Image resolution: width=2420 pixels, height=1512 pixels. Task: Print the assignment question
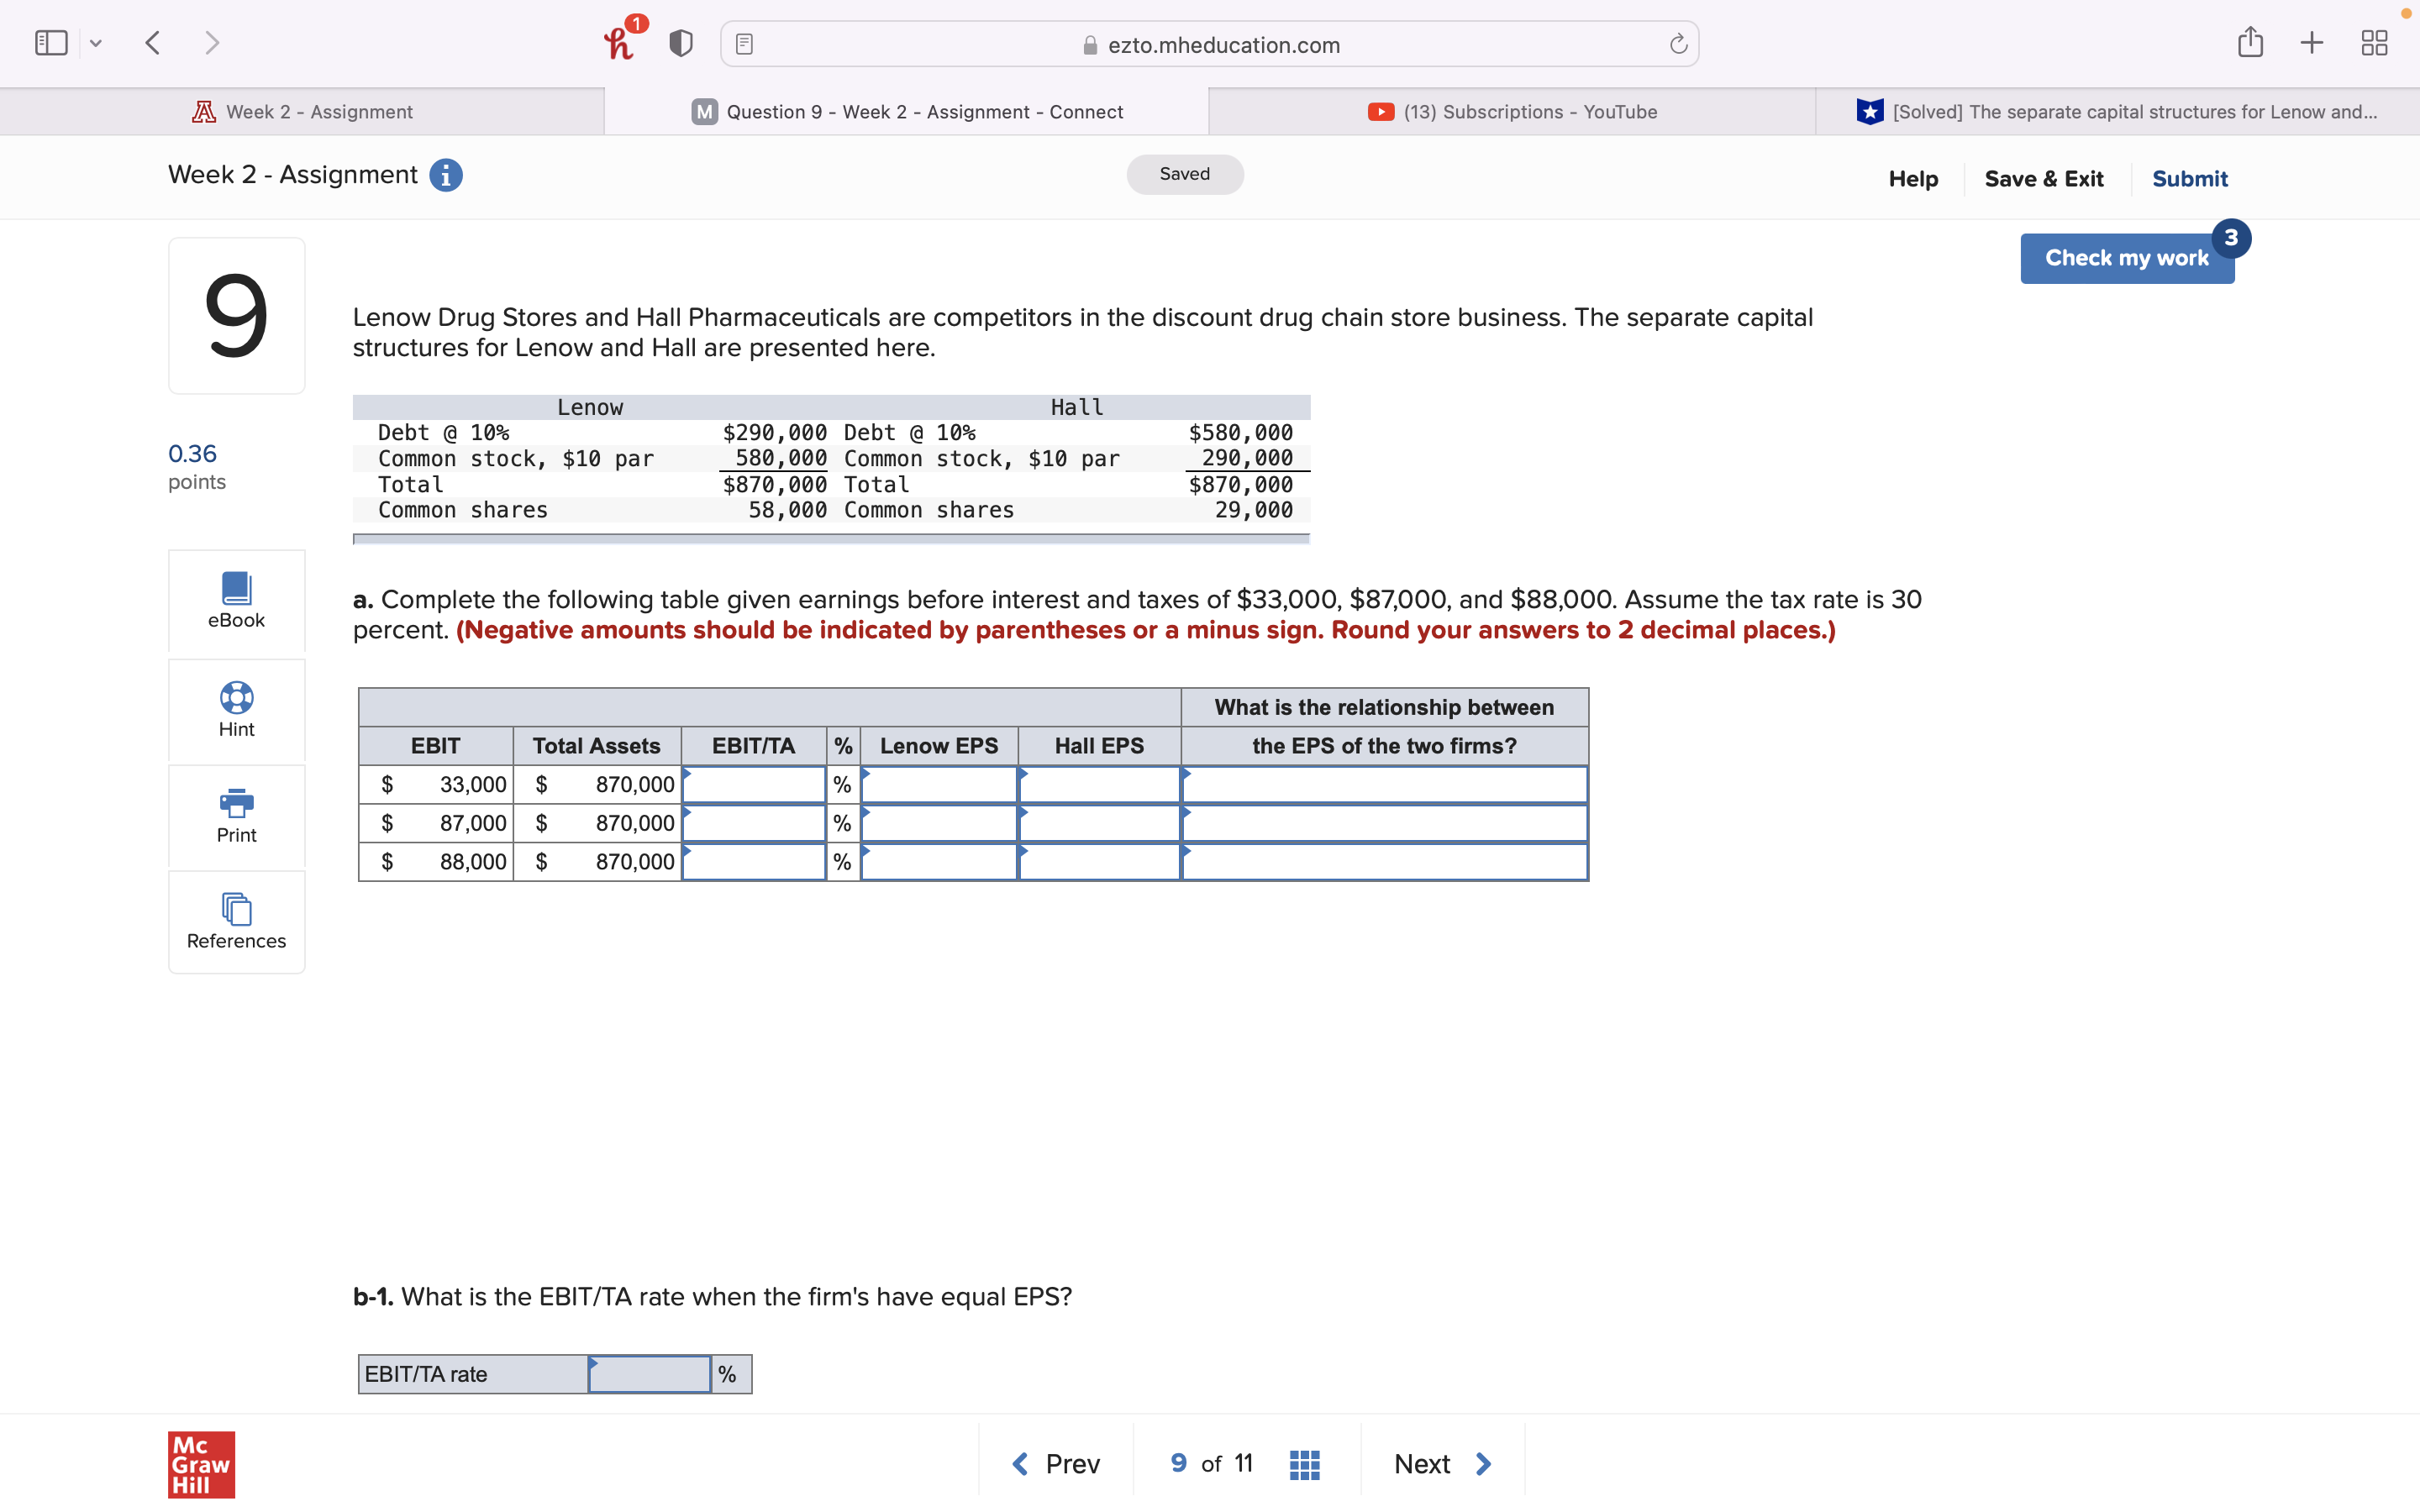pyautogui.click(x=236, y=815)
